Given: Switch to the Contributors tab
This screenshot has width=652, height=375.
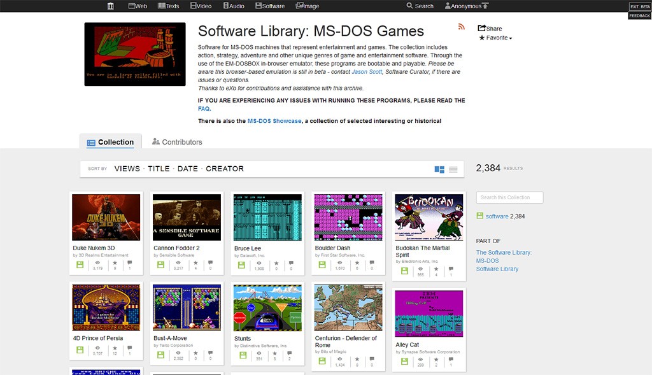Looking at the screenshot, I should [176, 143].
